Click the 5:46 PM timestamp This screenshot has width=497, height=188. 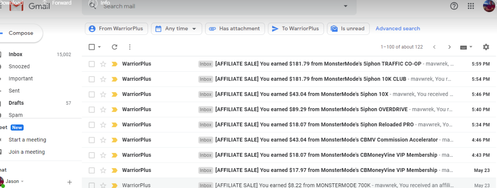tap(481, 94)
